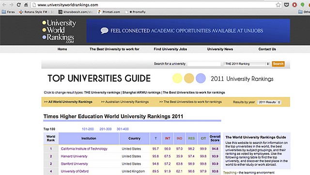Select Best Universities to work for rankings link

[194, 93]
